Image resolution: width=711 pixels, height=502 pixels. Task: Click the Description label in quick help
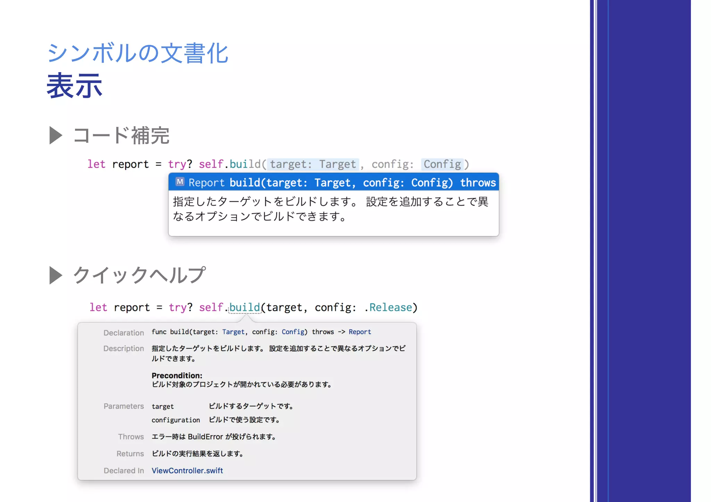pos(124,348)
